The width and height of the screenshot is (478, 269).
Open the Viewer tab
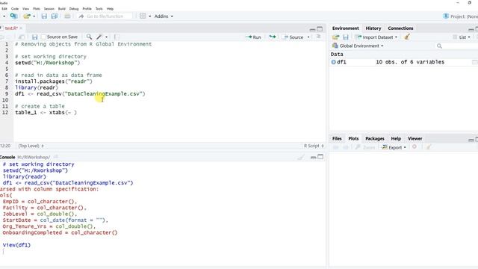click(415, 138)
